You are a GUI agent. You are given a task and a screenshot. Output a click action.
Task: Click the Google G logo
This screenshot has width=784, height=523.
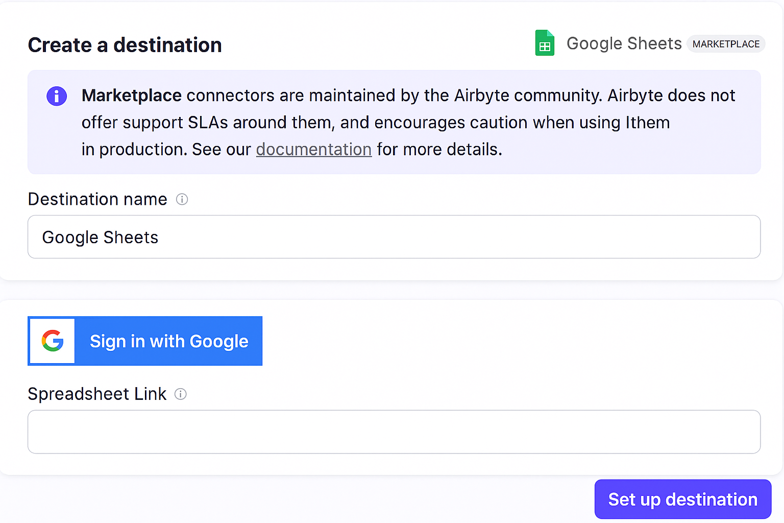[x=53, y=341]
